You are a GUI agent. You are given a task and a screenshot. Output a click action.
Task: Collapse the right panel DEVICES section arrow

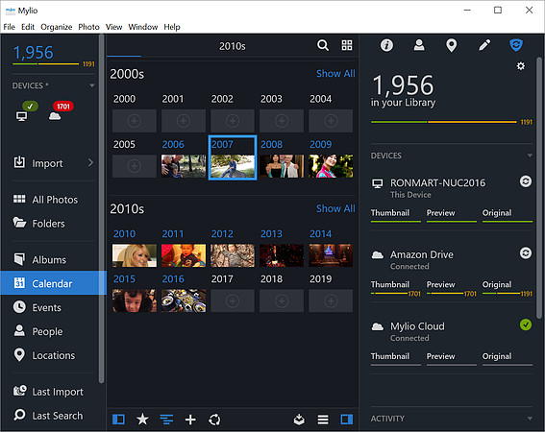pyautogui.click(x=530, y=156)
